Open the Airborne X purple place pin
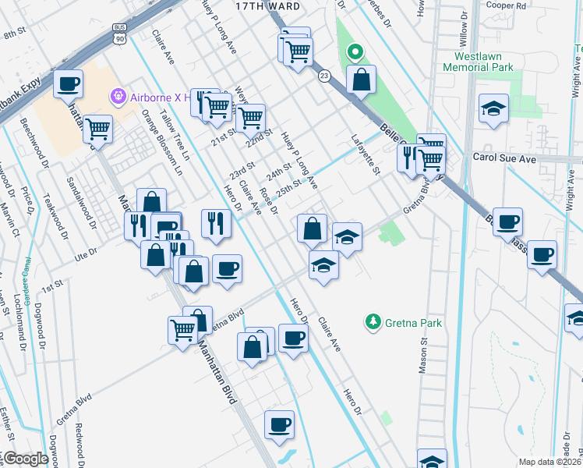 pos(118,97)
